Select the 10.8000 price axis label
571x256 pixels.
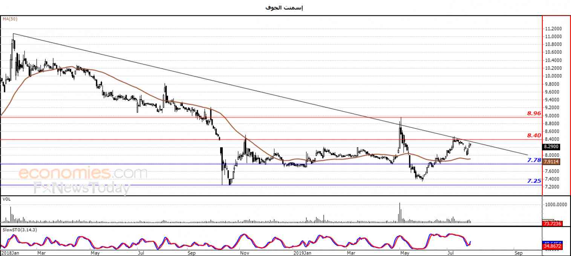(x=553, y=44)
